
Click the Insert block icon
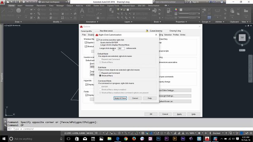[155, 11]
